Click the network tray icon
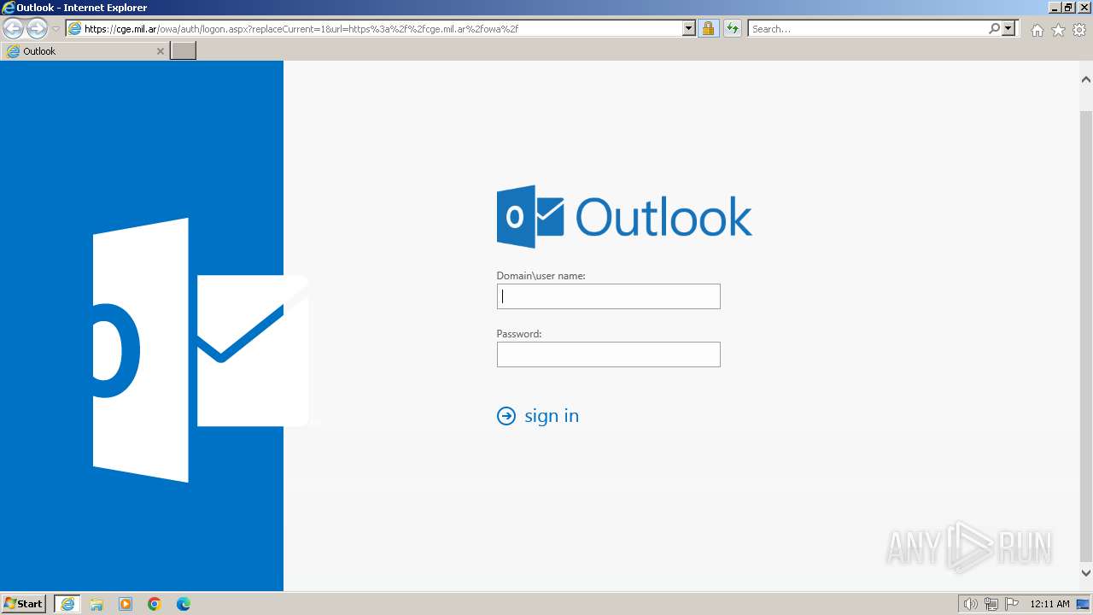1093x615 pixels. pos(991,604)
